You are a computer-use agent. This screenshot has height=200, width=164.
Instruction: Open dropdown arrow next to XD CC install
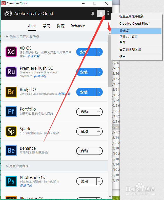[x=100, y=52]
